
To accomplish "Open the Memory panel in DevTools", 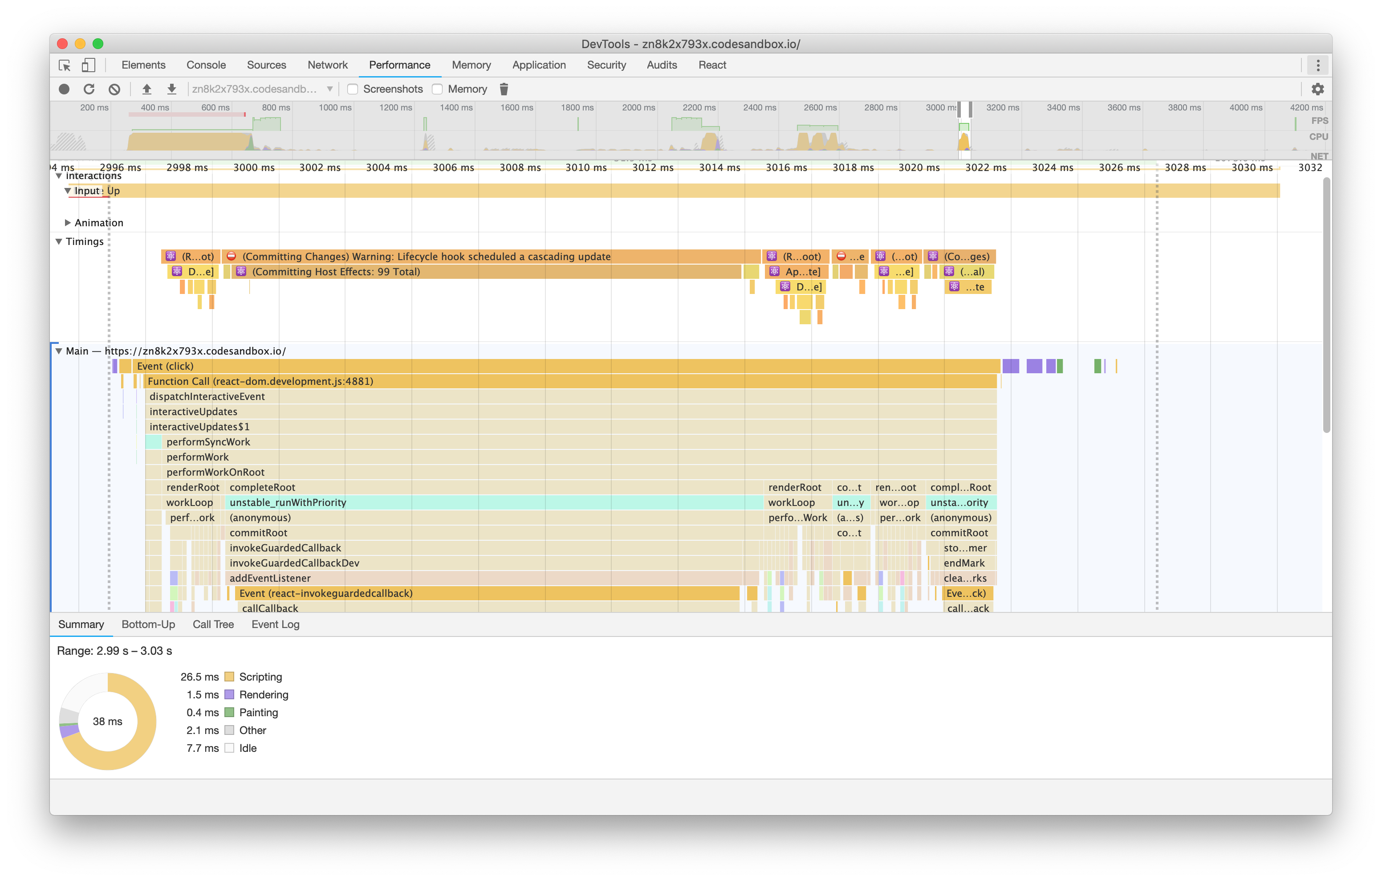I will (471, 65).
